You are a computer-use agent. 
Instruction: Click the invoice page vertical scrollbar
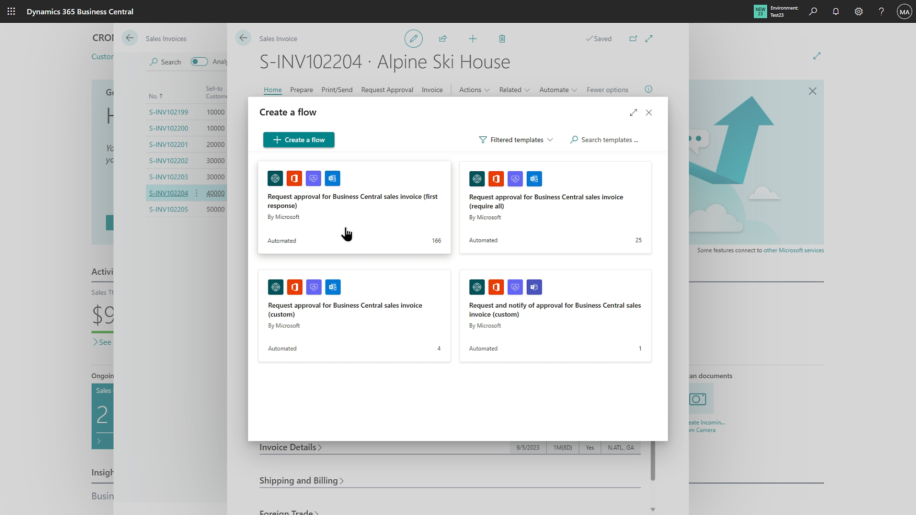653,461
